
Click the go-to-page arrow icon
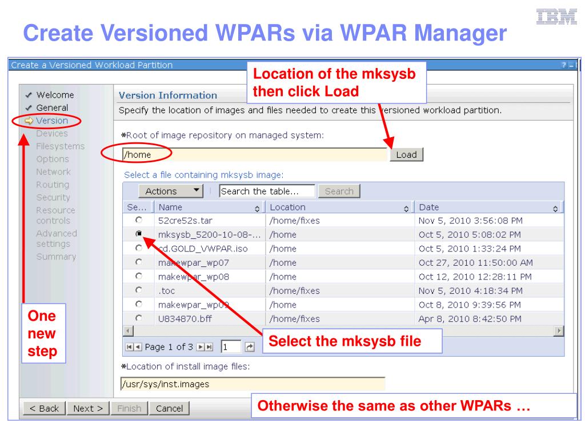coord(250,347)
